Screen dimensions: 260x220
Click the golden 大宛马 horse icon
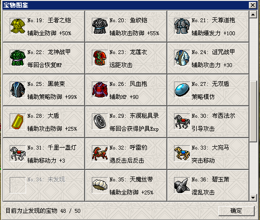point(182,153)
